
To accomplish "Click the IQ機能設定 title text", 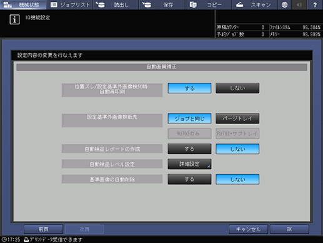I will (x=37, y=18).
